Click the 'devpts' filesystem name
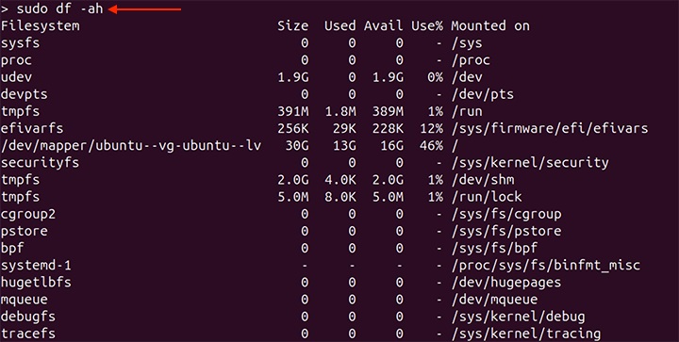Screen dimensions: 679x342 pos(25,95)
